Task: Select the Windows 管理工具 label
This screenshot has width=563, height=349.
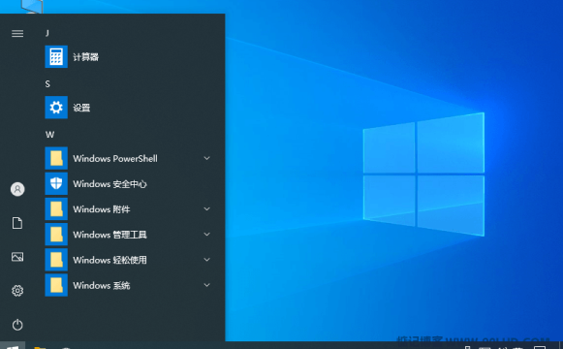Action: [x=109, y=235]
